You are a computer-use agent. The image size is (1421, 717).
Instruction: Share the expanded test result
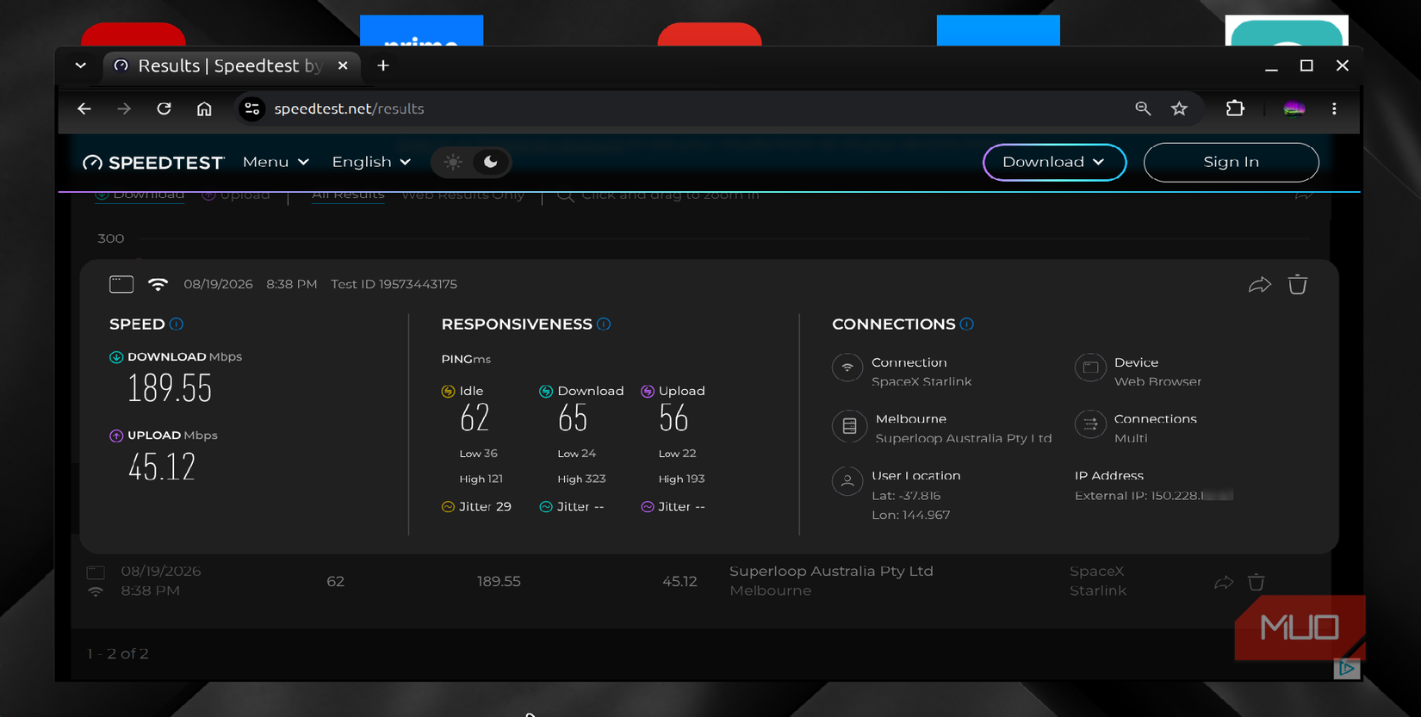tap(1260, 285)
